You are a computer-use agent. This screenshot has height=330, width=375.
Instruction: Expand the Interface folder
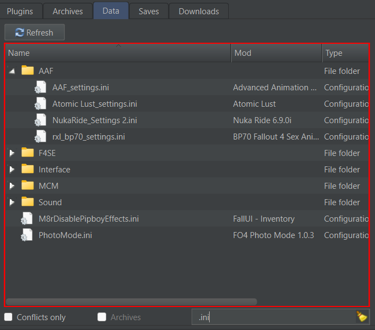click(11, 170)
